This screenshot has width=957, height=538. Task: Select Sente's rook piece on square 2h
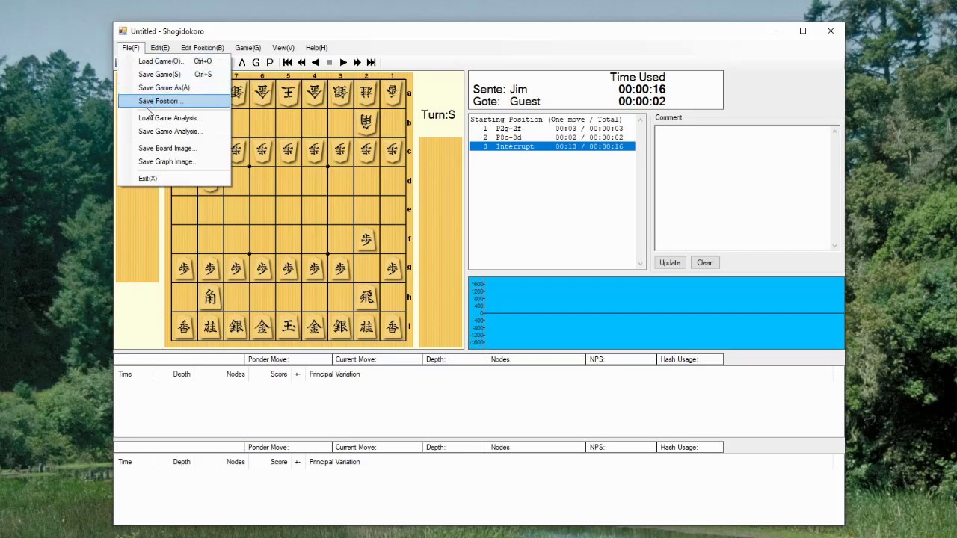[366, 297]
